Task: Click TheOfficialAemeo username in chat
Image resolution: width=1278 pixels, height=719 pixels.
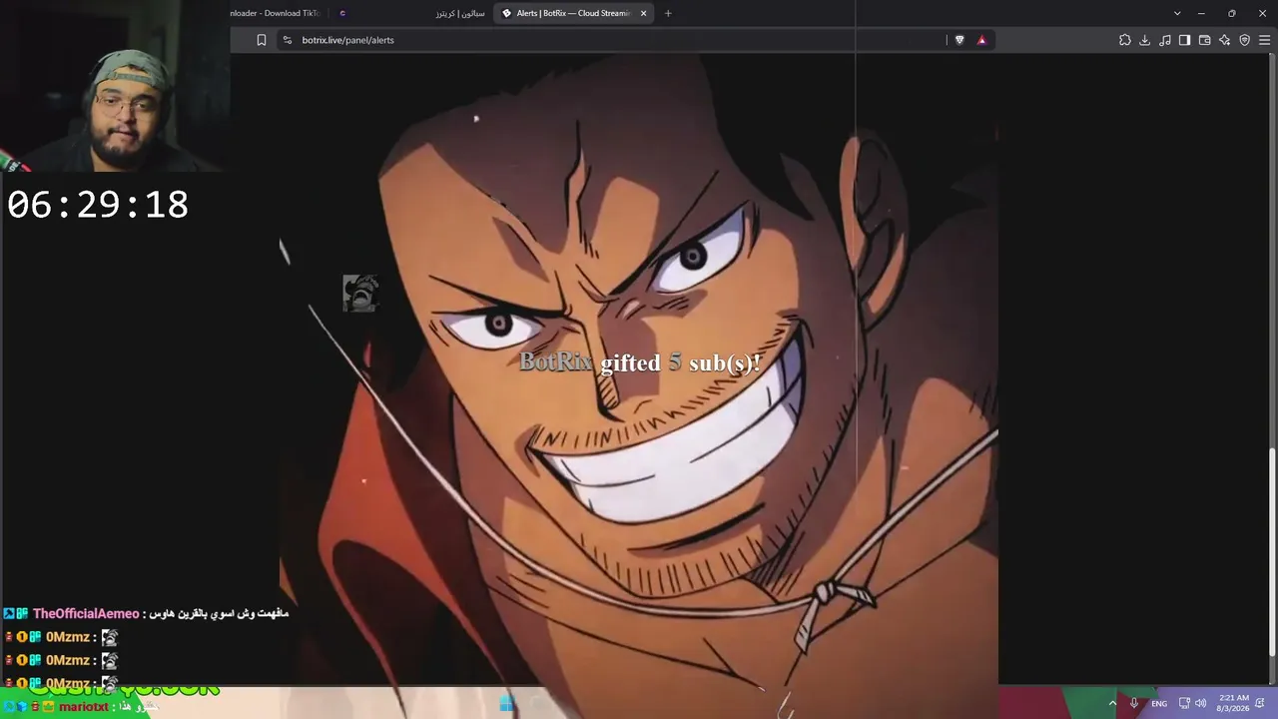Action: pos(86,614)
